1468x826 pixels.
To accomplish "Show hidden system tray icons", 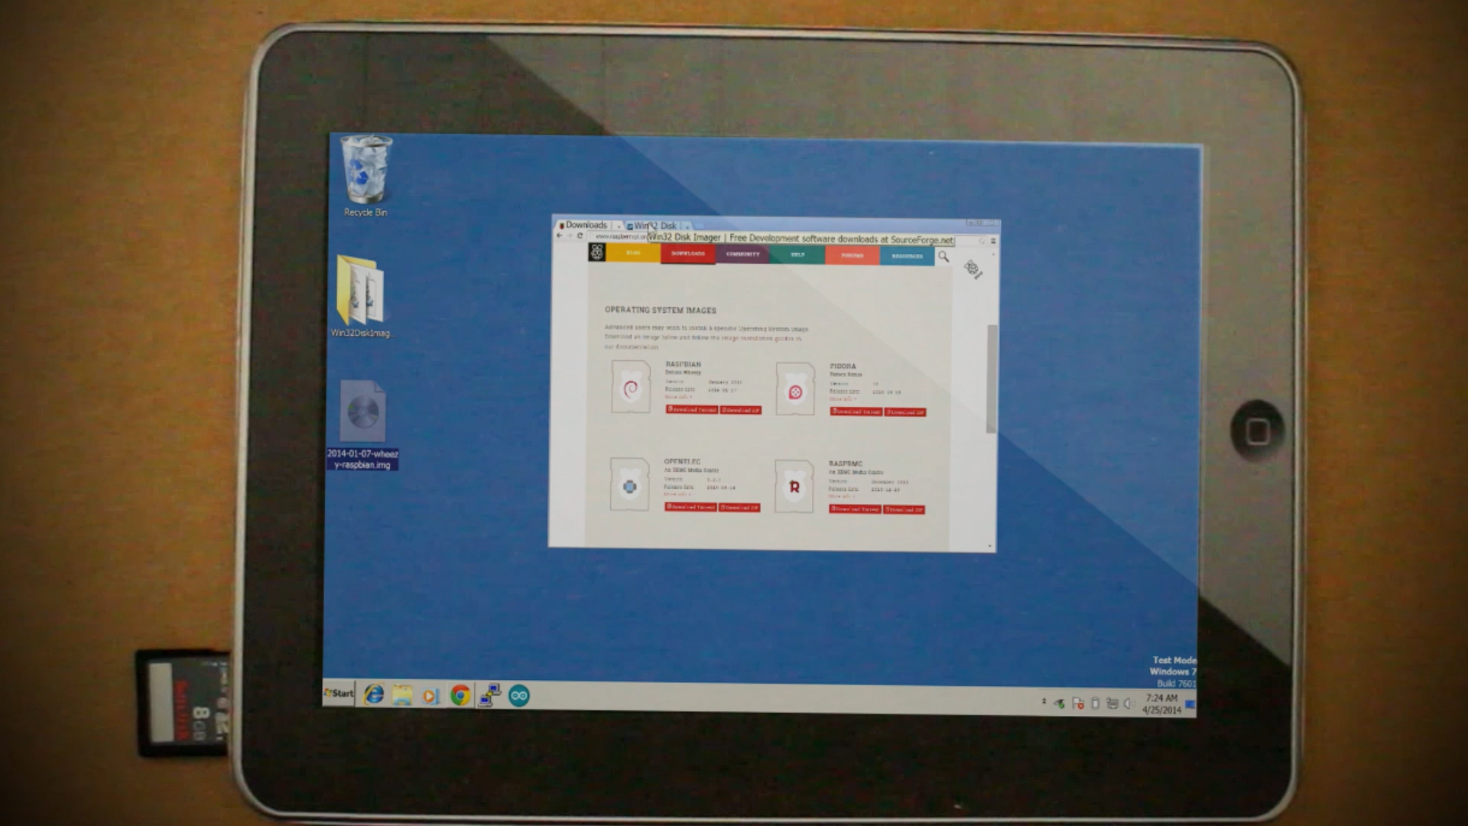I will [1044, 701].
